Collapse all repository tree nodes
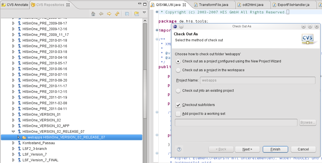322x163 pixels. tap(127, 14)
